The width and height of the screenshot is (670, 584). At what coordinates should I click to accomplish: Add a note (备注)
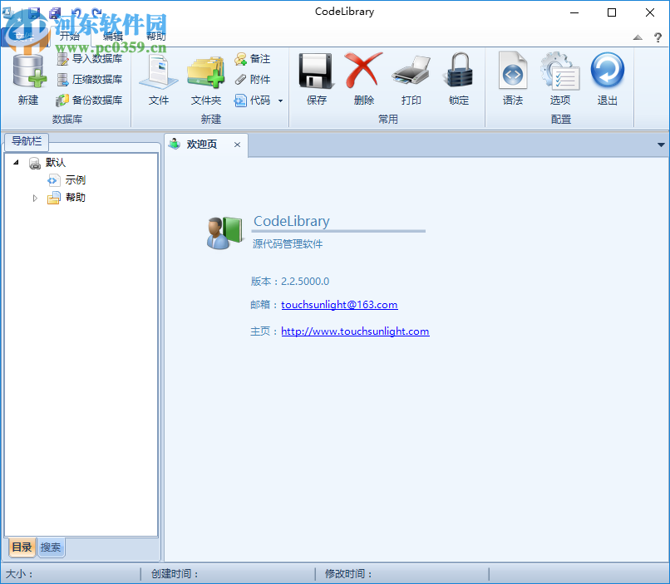(253, 59)
